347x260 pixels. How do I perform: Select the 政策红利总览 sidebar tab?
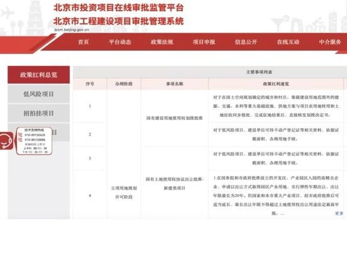pos(39,75)
